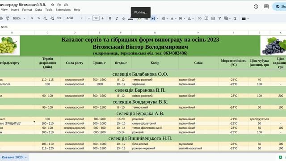
Task: Toggle strikethrough formatting
Action: point(123,18)
